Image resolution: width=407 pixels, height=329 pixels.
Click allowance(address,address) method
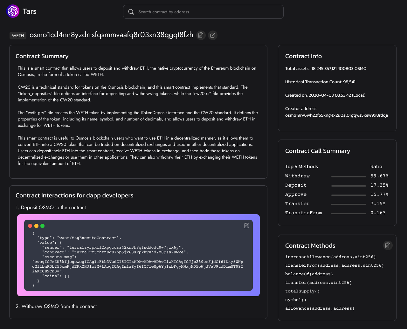[320, 308]
